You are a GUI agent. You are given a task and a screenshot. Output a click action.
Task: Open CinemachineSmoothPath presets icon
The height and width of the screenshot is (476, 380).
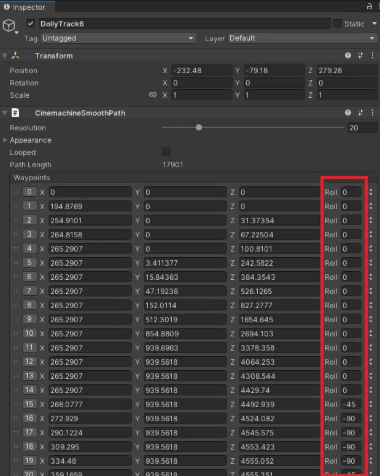pos(360,113)
